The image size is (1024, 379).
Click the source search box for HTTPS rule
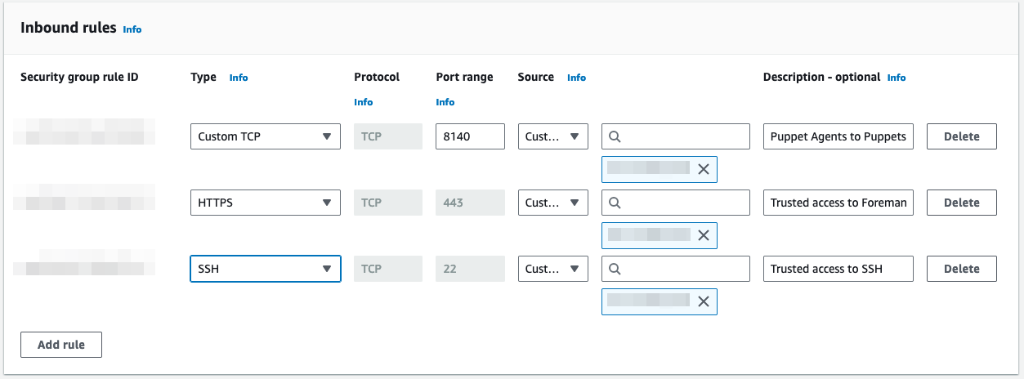[x=682, y=203]
